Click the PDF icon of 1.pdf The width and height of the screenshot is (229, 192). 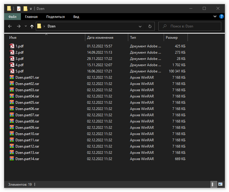(x=12, y=46)
